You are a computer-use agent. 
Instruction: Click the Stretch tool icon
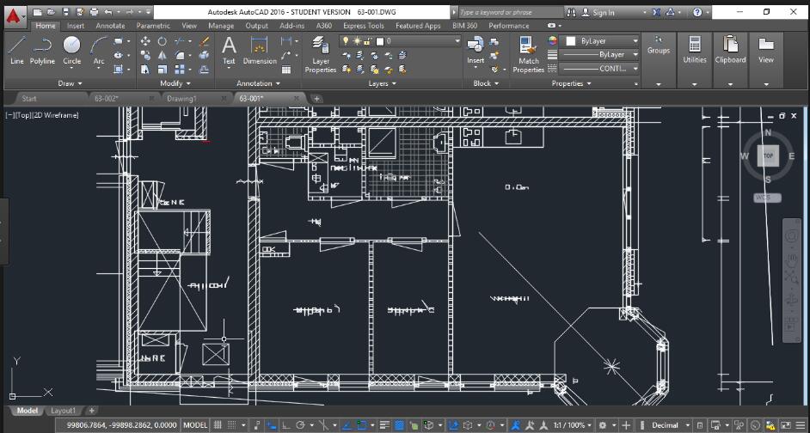coord(145,69)
